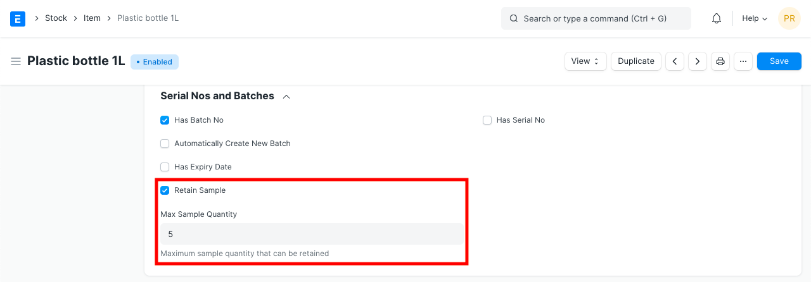811x282 pixels.
Task: Tick the Has Expiry Date checkbox
Action: tap(165, 167)
